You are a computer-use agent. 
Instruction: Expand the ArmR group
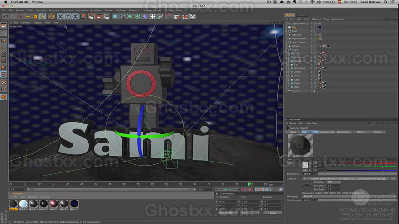pos(288,72)
